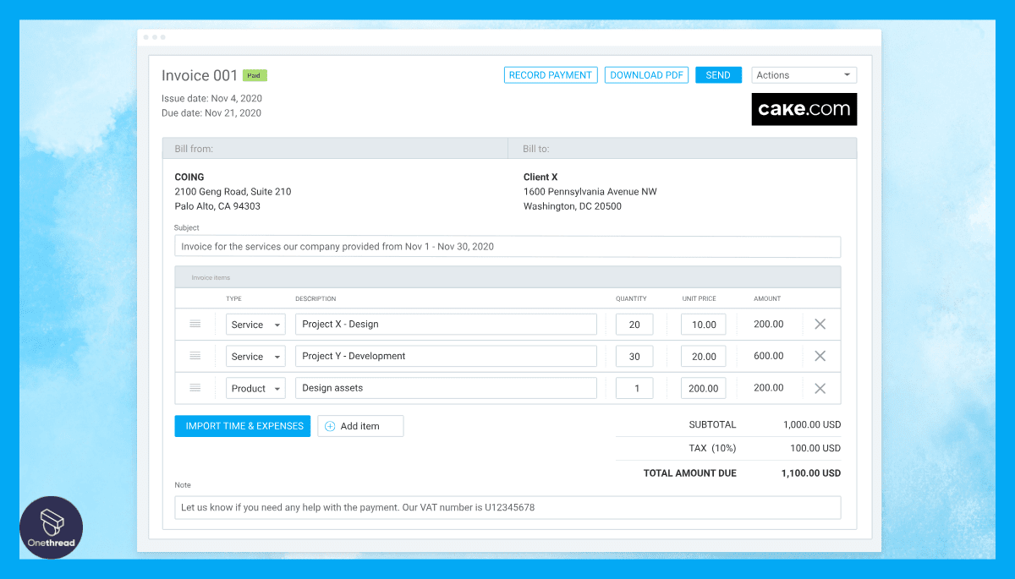Click the drag handle beside Project Y - Development
Image resolution: width=1015 pixels, height=579 pixels.
tap(195, 356)
